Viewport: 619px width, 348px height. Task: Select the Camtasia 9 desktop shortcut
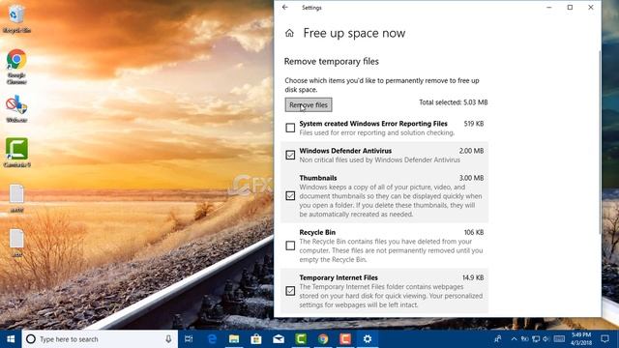click(x=16, y=153)
